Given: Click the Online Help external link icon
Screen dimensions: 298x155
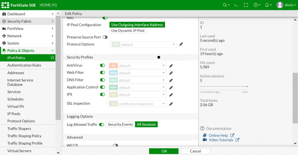Looking at the screenshot, I should point(232,135).
